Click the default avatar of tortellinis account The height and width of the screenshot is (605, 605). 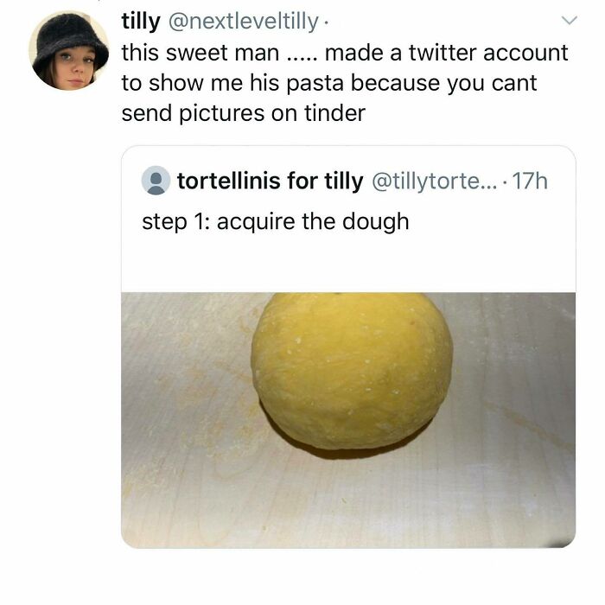156,181
